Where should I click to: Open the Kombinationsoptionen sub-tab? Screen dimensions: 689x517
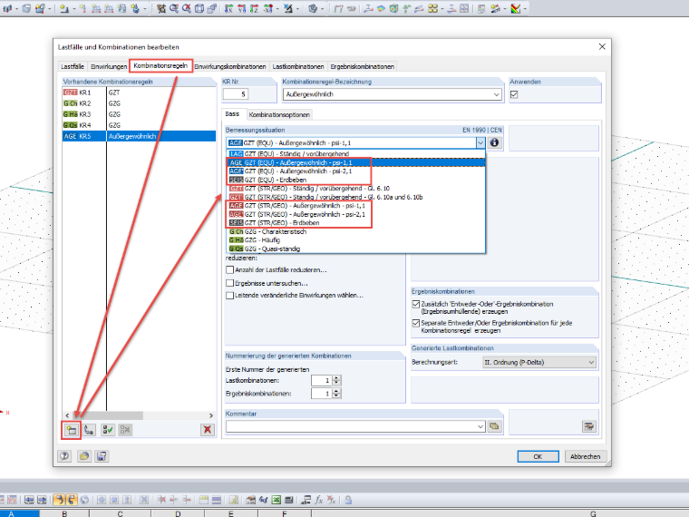(279, 115)
